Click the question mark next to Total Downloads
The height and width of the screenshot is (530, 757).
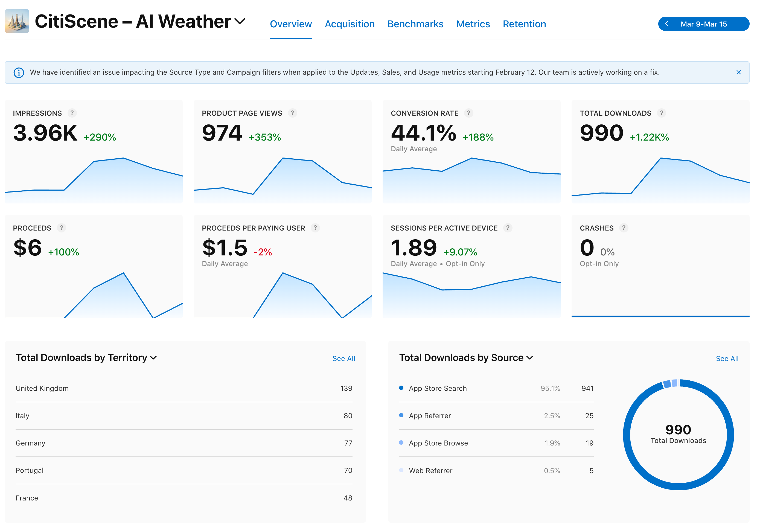coord(661,113)
